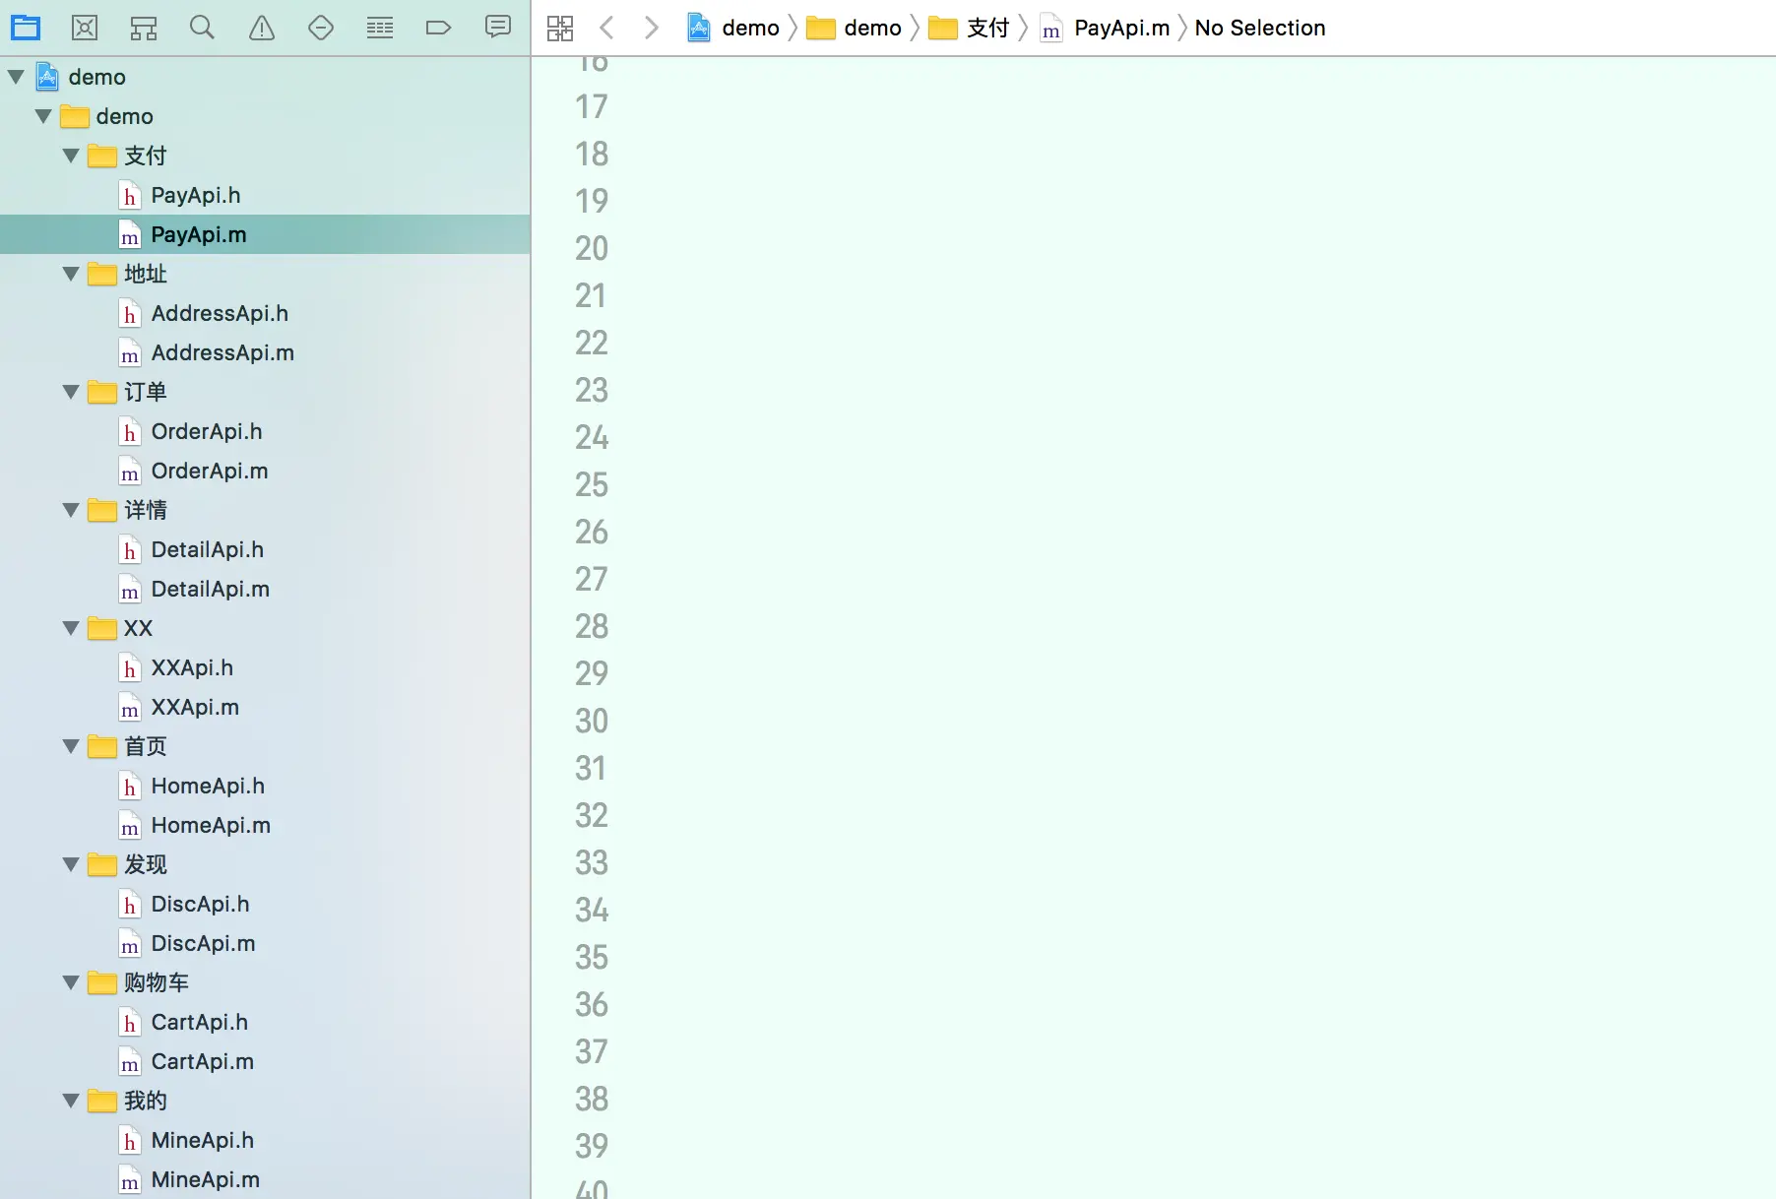The image size is (1776, 1199).
Task: Collapse the demo project root
Action: [16, 77]
